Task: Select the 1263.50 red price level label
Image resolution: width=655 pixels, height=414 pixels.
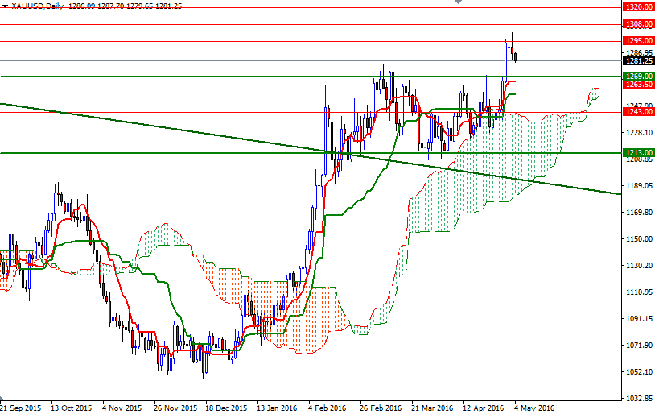Action: click(638, 85)
